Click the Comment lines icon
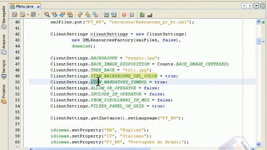Screen dimensions: 267x150 [x=142, y=15]
